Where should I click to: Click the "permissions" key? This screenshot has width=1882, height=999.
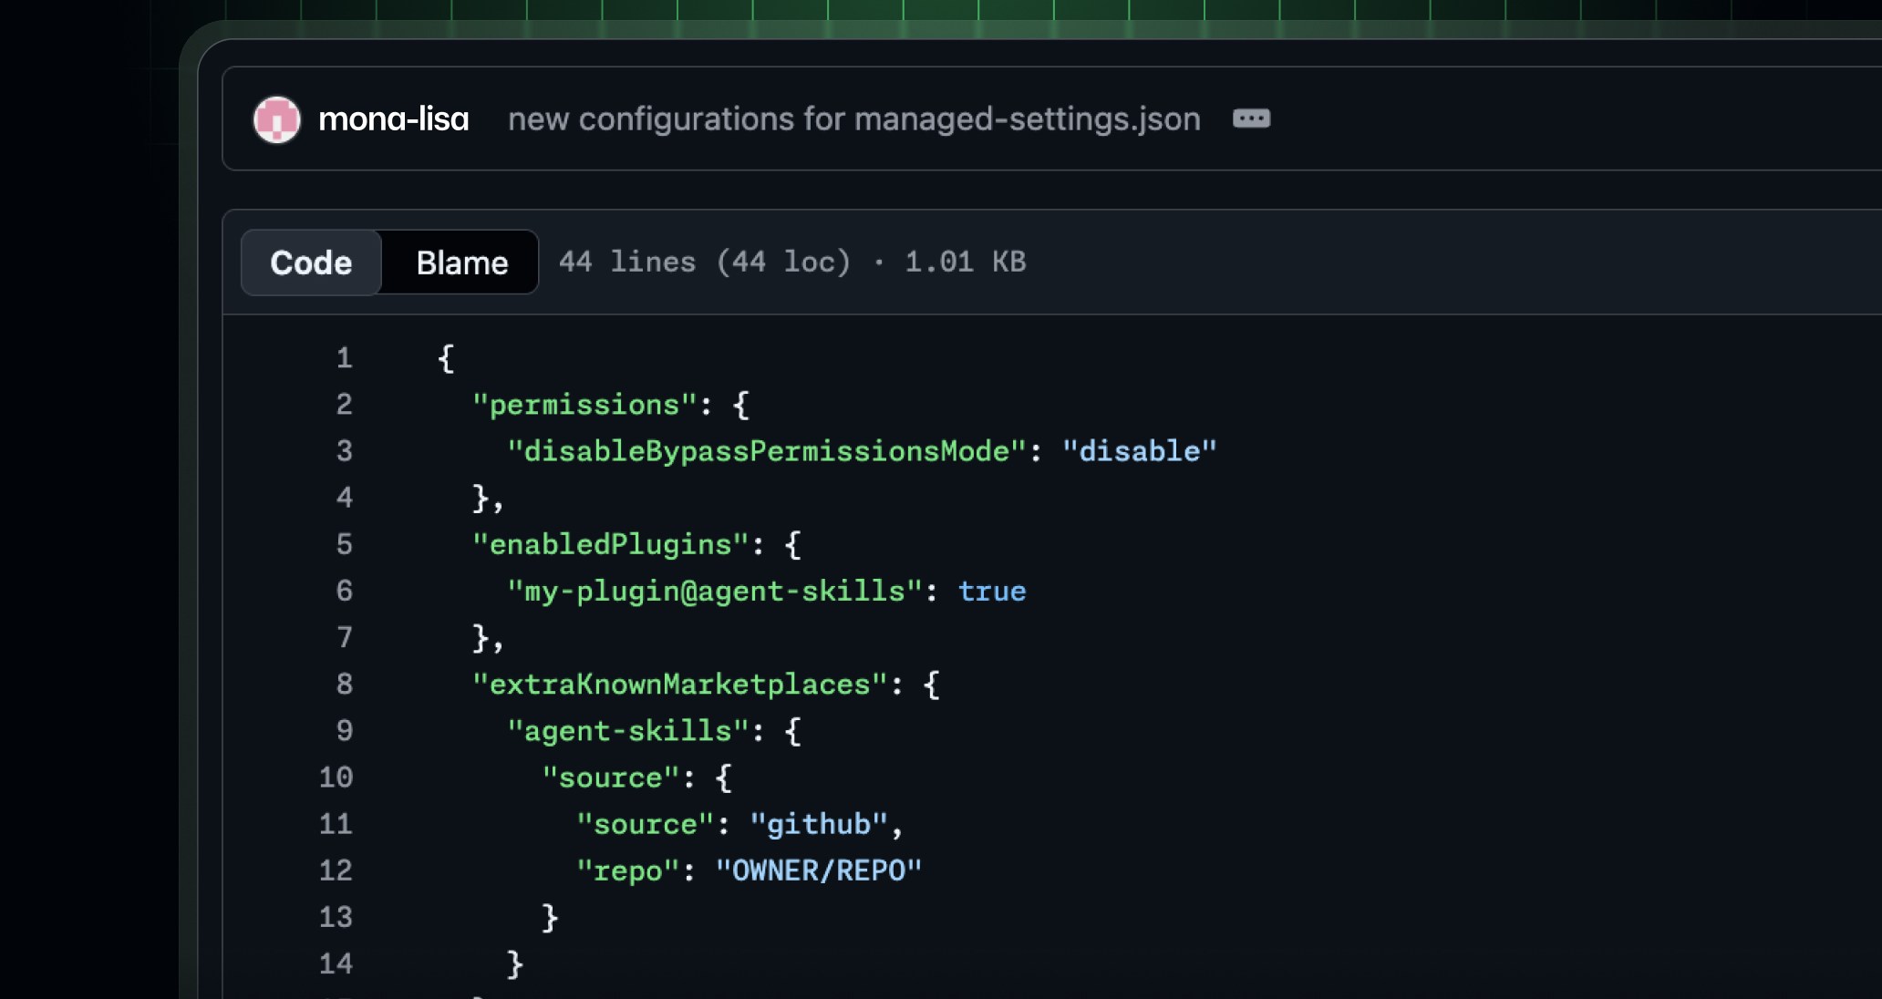(x=584, y=404)
